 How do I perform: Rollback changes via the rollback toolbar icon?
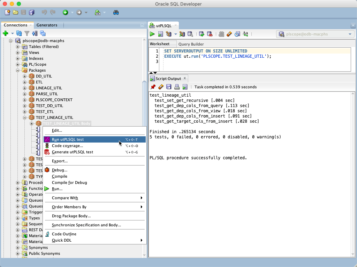tap(210, 34)
